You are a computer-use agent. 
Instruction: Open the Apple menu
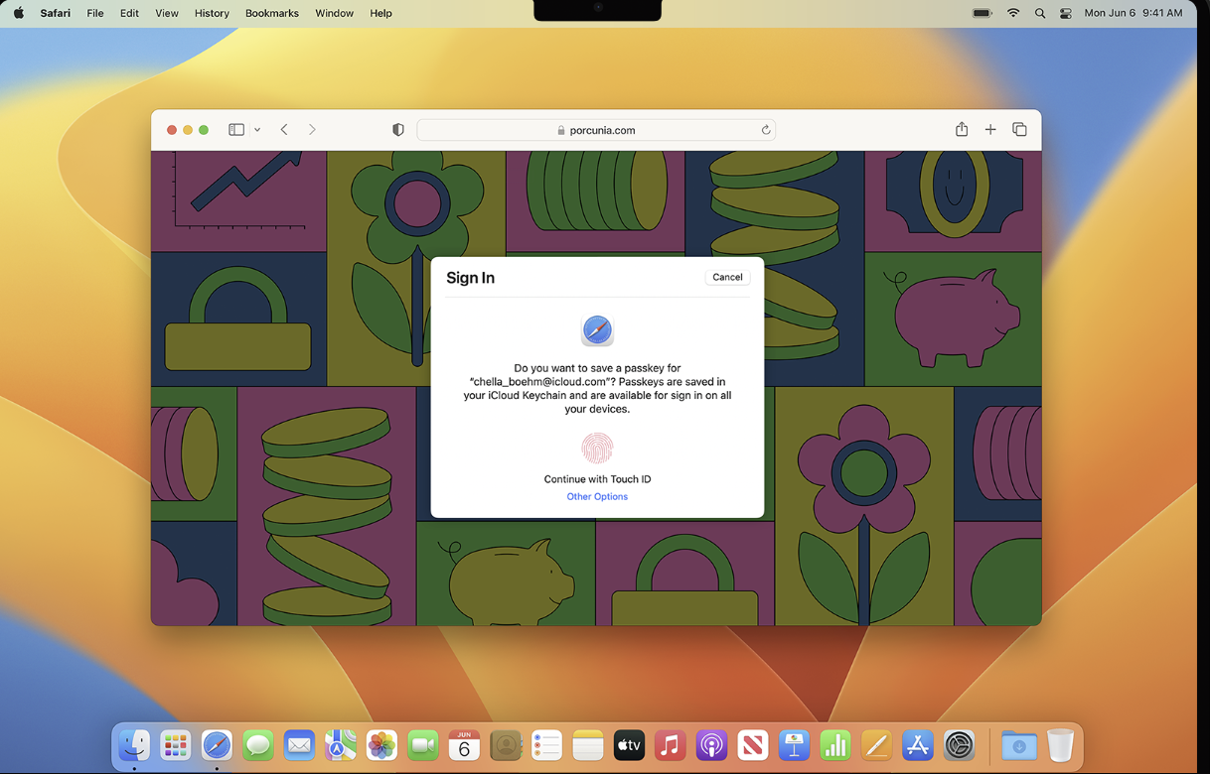coord(19,13)
